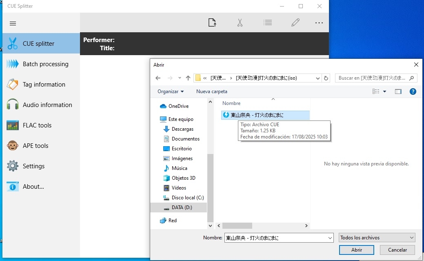Click the scissors split toolbar icon
The width and height of the screenshot is (424, 261).
coord(240,22)
